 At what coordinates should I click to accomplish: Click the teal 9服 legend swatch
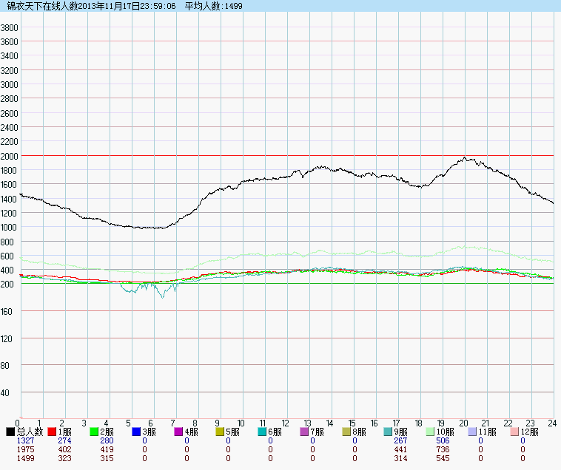click(x=389, y=432)
